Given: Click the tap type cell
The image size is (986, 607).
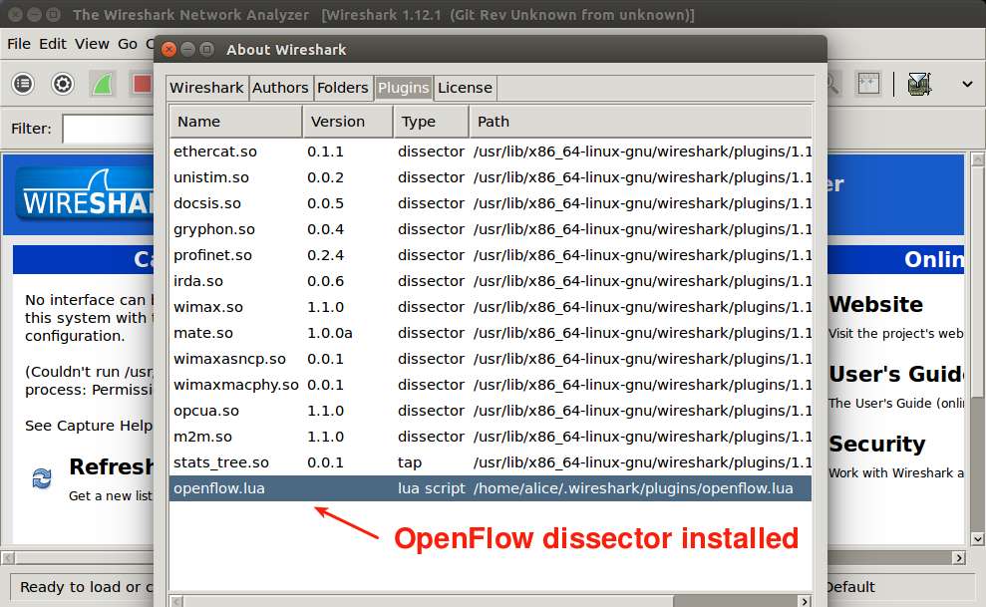Looking at the screenshot, I should point(410,463).
